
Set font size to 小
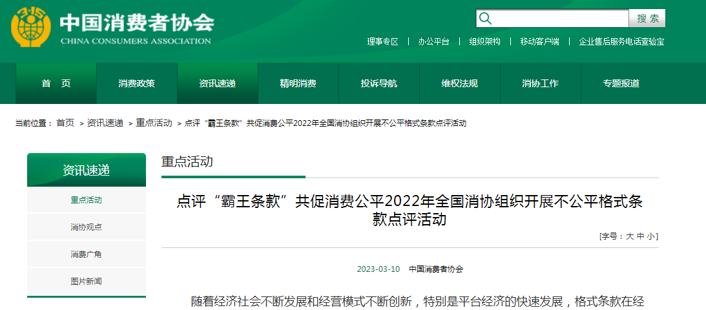click(651, 236)
